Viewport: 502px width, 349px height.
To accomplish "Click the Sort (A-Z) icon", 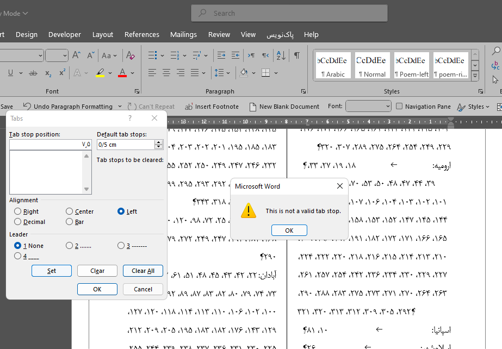I will pos(281,55).
